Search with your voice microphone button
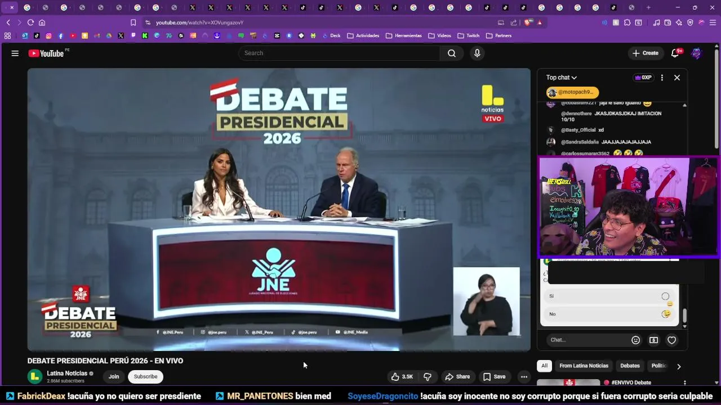The image size is (721, 405). point(477,53)
